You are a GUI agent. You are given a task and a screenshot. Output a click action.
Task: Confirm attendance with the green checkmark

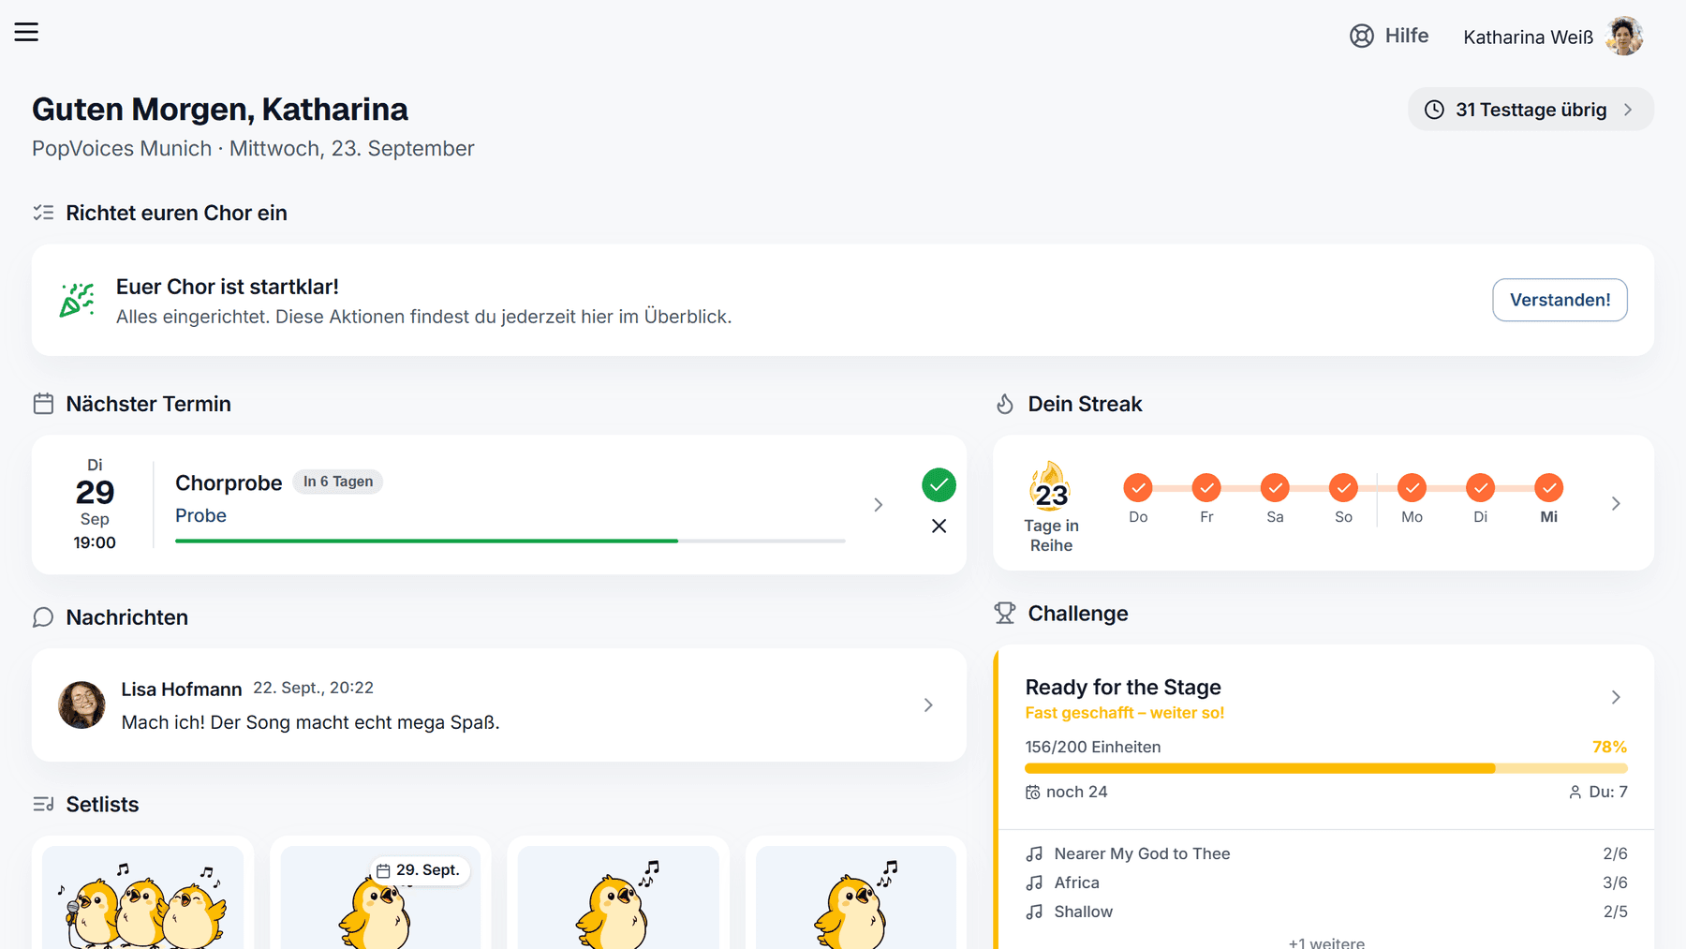coord(939,485)
